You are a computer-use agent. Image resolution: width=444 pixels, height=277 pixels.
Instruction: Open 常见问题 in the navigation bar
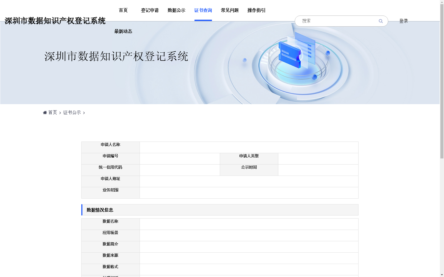(x=230, y=11)
